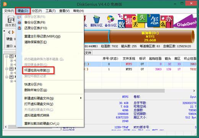Open the 文件(F) menu
Viewport: 199px width, 138px height.
(9, 11)
